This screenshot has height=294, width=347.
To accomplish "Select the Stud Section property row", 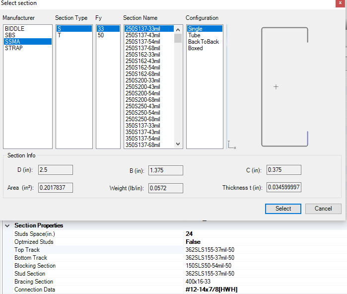I will pyautogui.click(x=30, y=274).
